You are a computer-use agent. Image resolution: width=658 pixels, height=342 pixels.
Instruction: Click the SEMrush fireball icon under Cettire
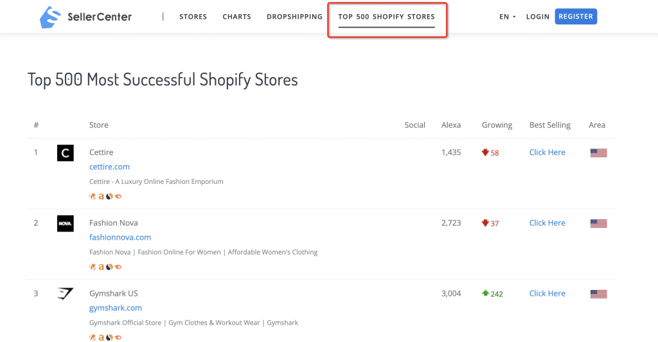click(x=118, y=196)
